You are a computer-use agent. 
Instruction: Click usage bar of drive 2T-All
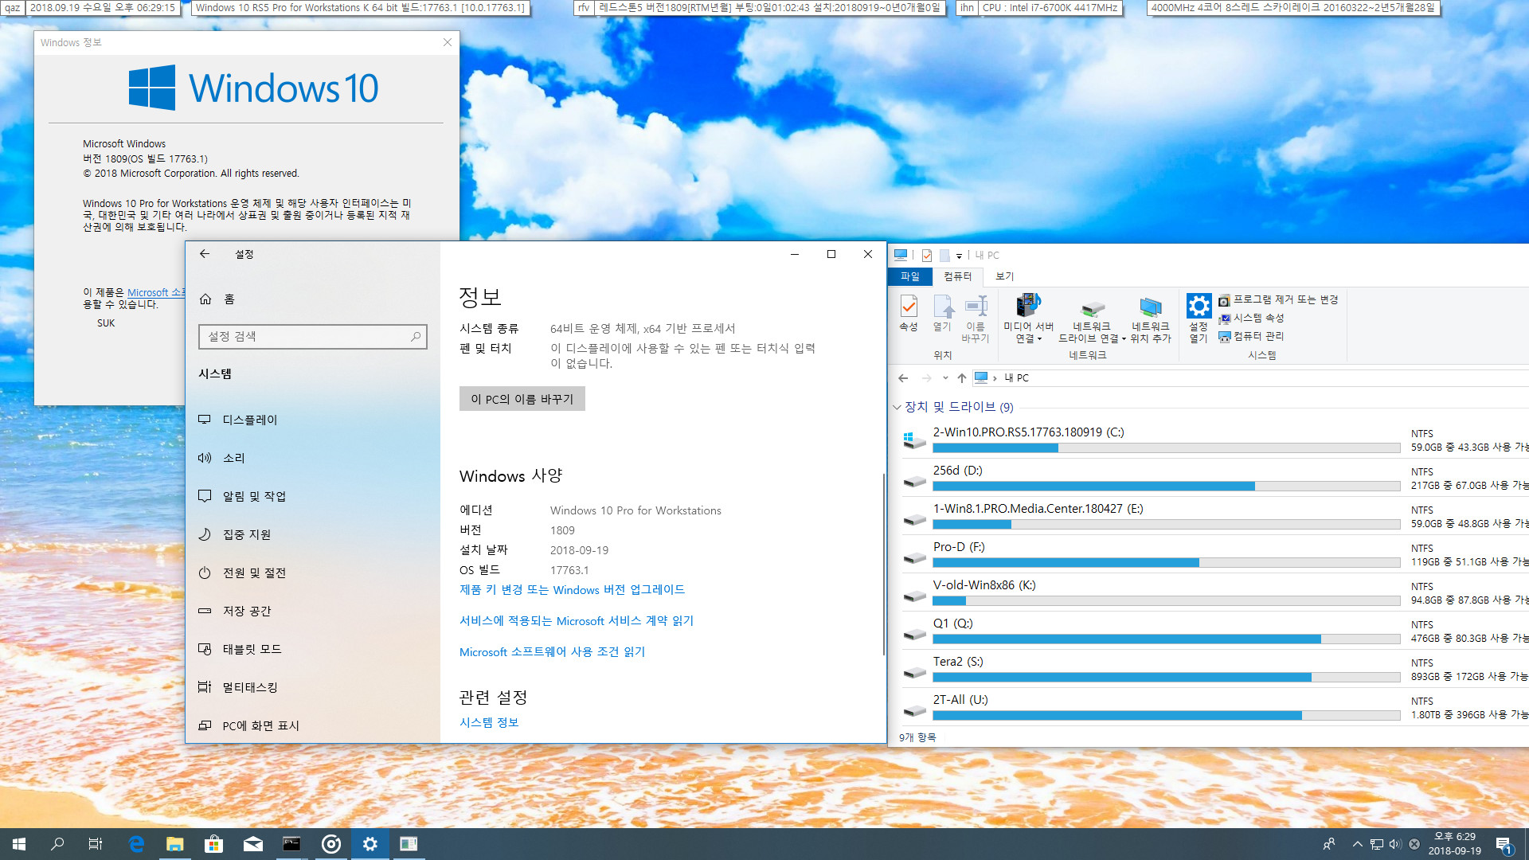point(1167,716)
